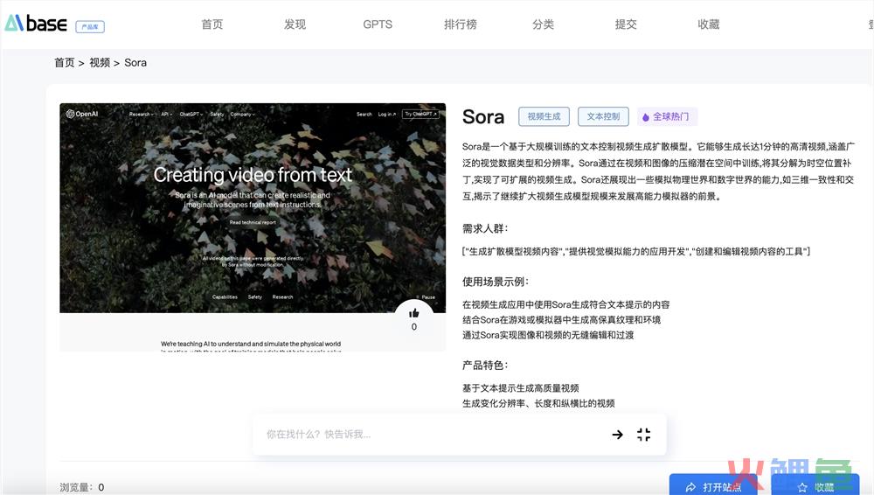The image size is (874, 495).
Task: Click the thumbs-up like icon
Action: pos(413,313)
